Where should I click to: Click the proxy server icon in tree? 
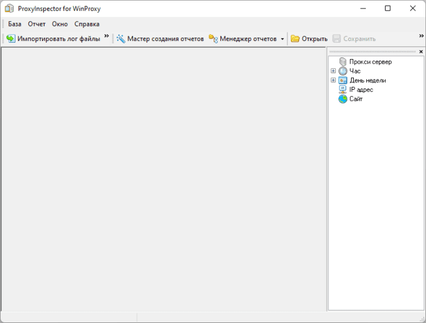[x=343, y=62]
